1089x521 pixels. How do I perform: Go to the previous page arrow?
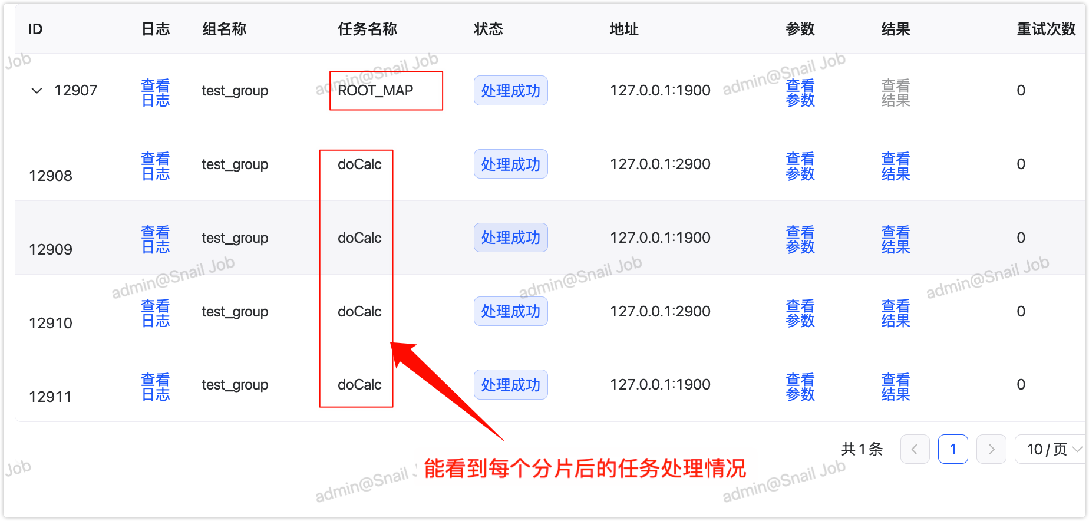pos(915,449)
